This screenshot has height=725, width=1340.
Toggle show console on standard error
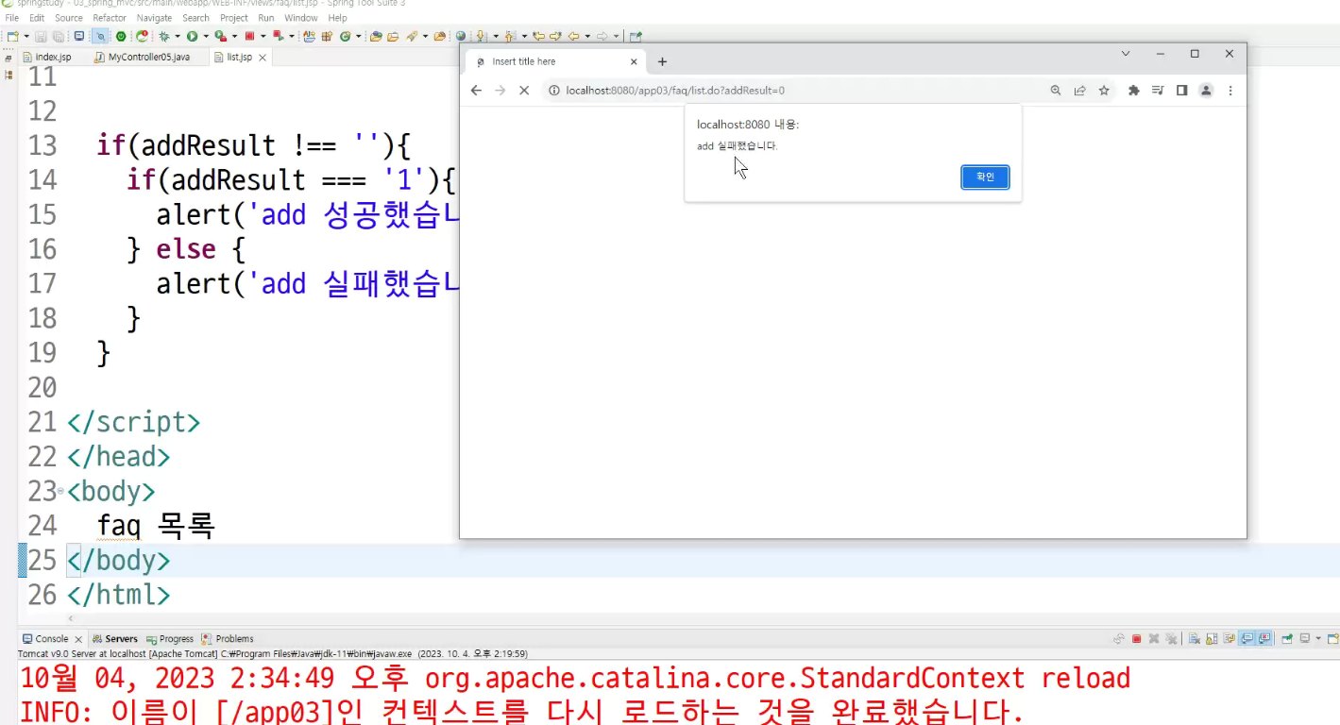tap(1264, 639)
